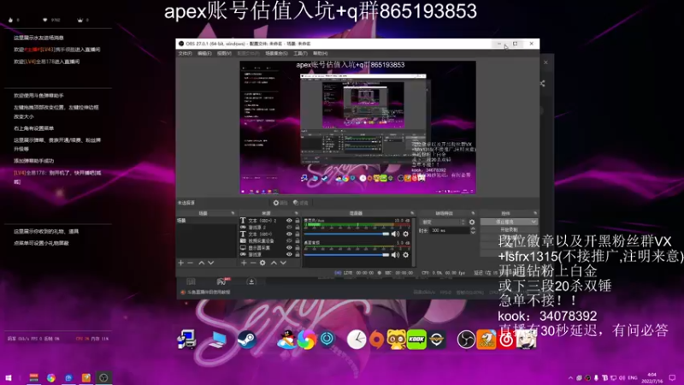Open the 视图(V) menu
Viewport: 684px width, 385px height.
point(224,53)
